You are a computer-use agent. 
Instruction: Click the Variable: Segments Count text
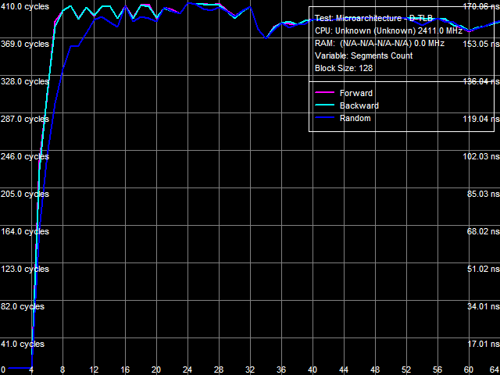click(x=363, y=55)
